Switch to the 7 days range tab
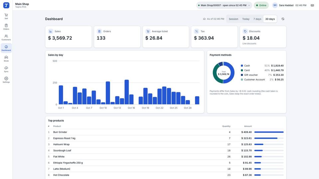The width and height of the screenshot is (319, 179). click(257, 19)
